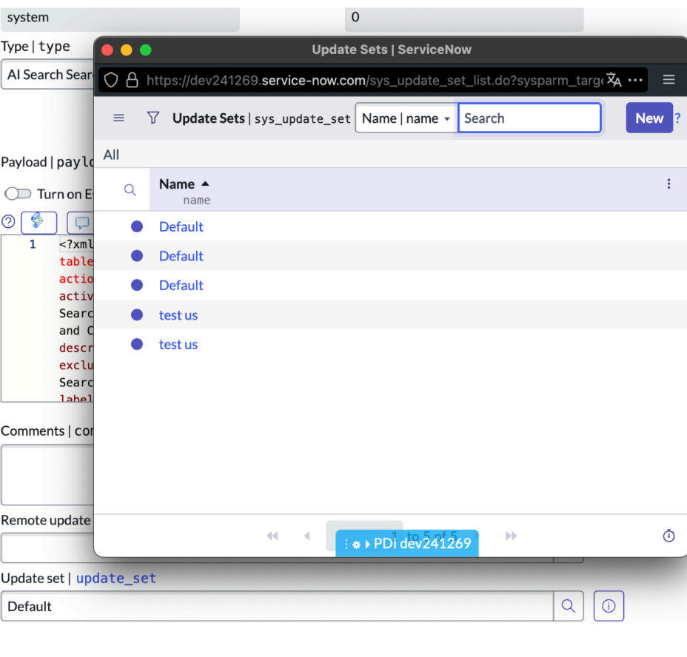Sort the list by the Name column header
The width and height of the screenshot is (687, 657).
point(177,184)
